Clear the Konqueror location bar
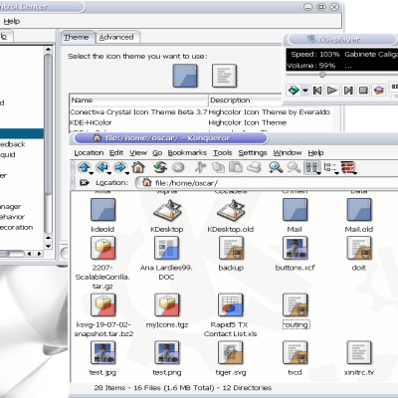This screenshot has width=398, height=398. pos(85,182)
